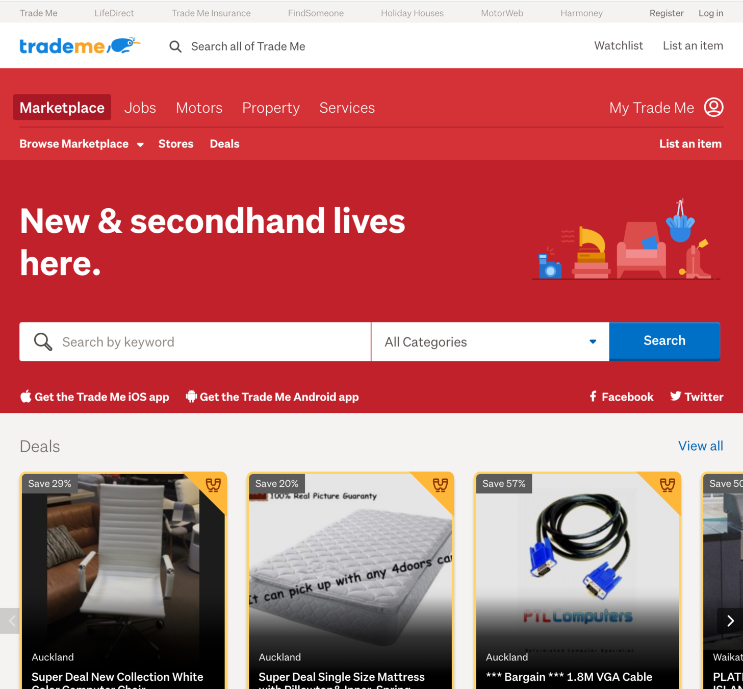Screen dimensions: 743x689
Task: Open the My Trade Me profile icon
Action: coord(713,107)
